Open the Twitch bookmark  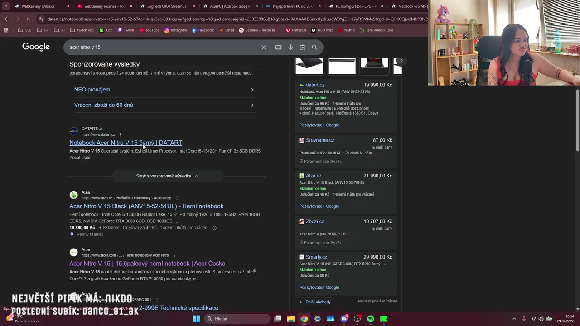tap(126, 30)
